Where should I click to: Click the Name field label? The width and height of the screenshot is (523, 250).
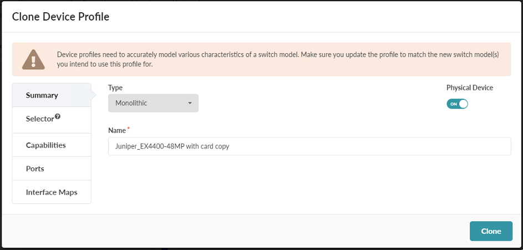point(116,130)
